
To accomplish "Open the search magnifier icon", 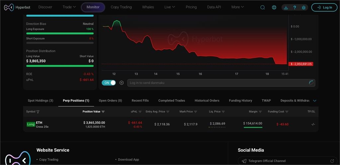I will coord(262,7).
